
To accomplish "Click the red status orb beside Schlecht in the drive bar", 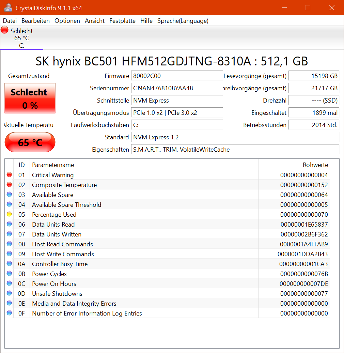I will point(4,30).
